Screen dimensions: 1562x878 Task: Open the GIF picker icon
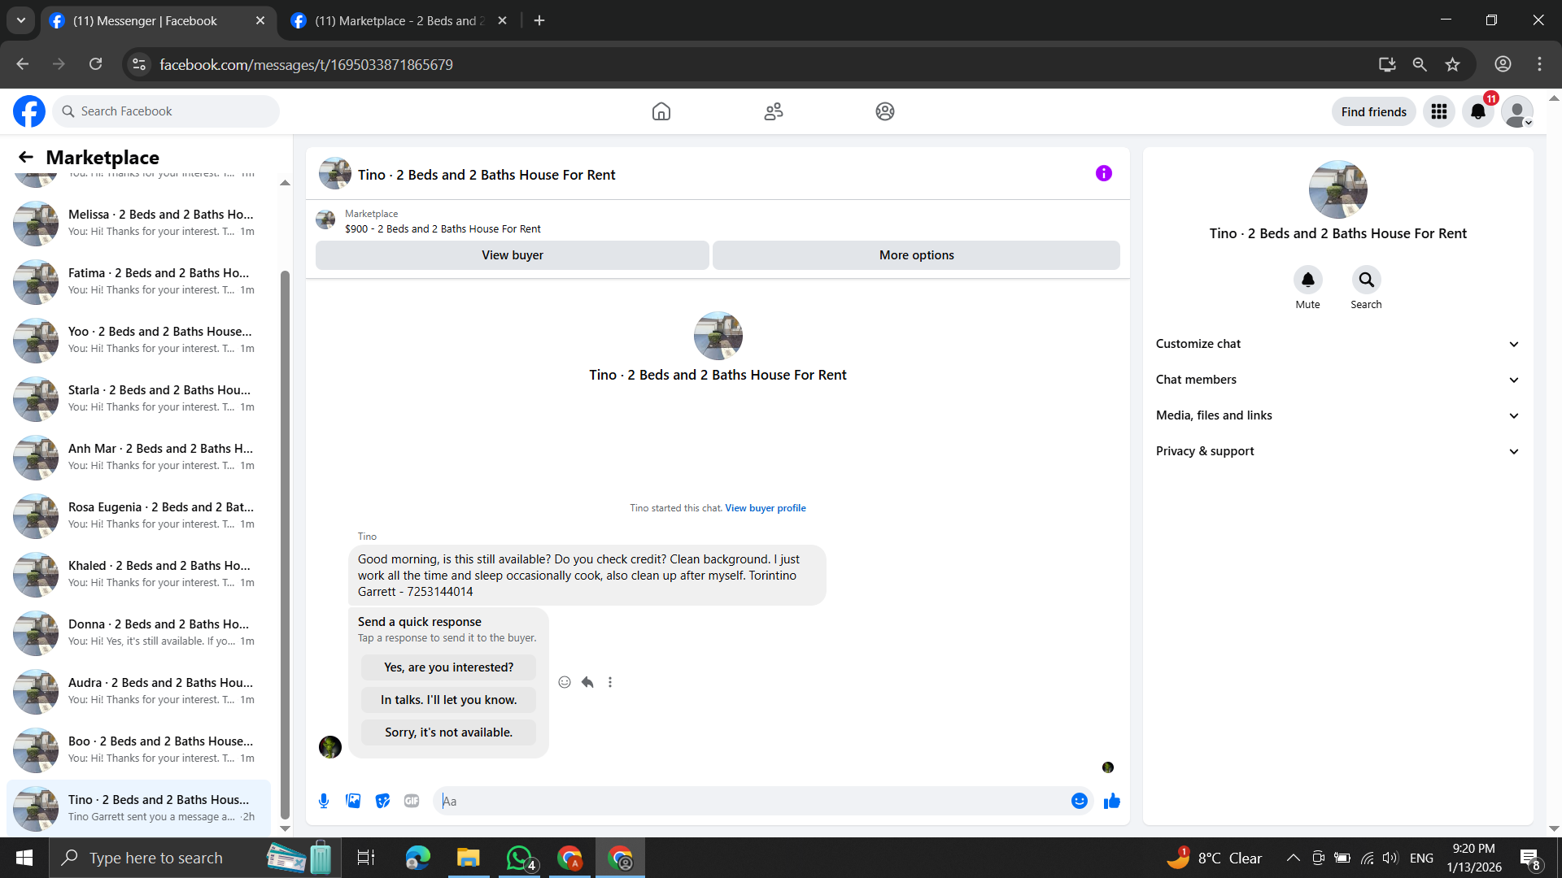pyautogui.click(x=412, y=801)
